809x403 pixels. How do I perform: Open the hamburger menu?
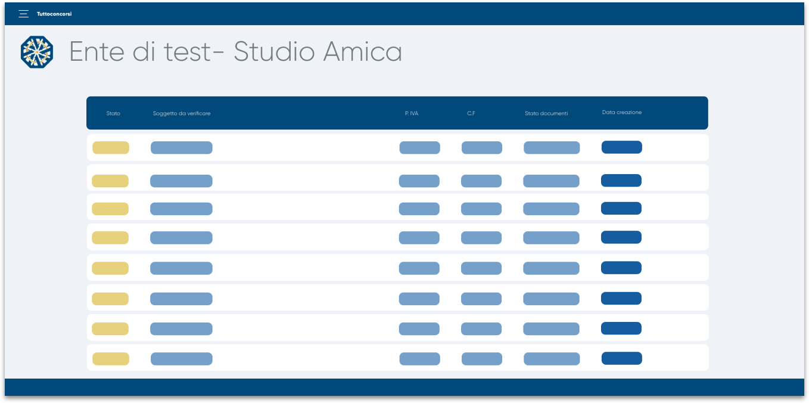[24, 14]
